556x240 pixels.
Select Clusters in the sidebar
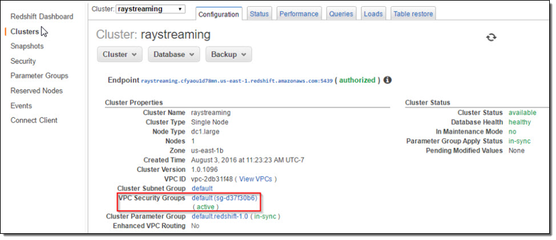click(25, 31)
